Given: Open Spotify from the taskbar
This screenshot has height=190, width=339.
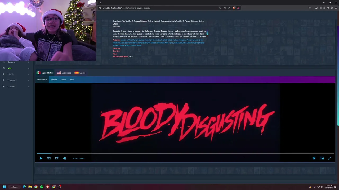Looking at the screenshot, I should coord(42,187).
